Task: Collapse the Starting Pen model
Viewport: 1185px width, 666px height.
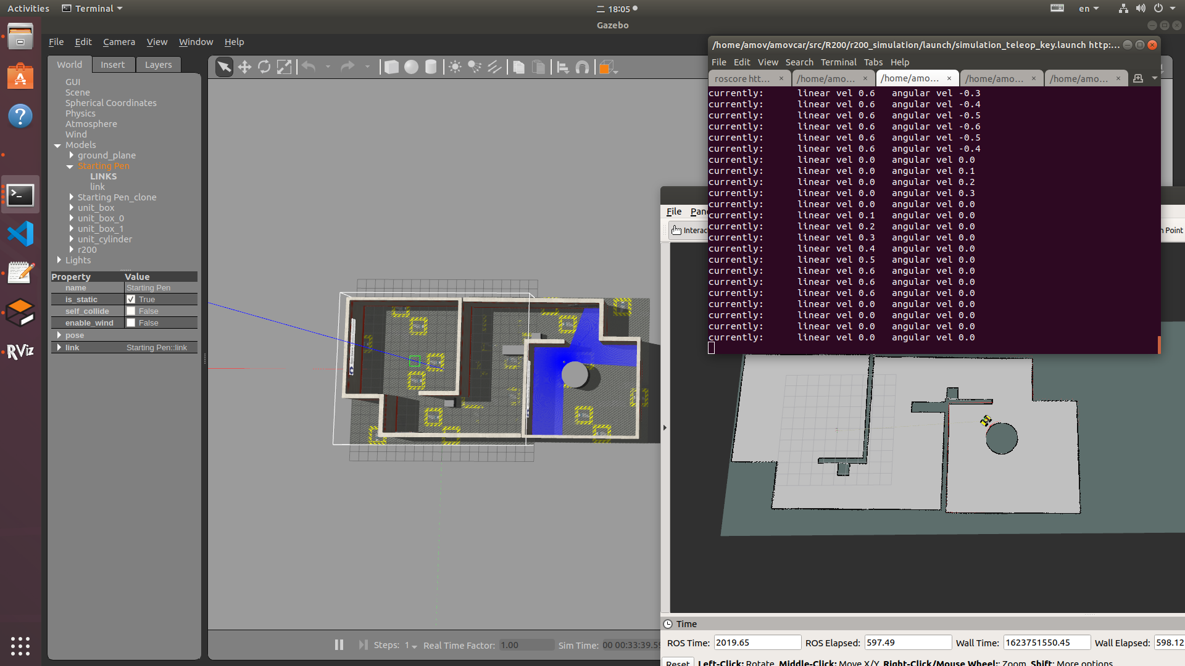Action: click(x=70, y=166)
